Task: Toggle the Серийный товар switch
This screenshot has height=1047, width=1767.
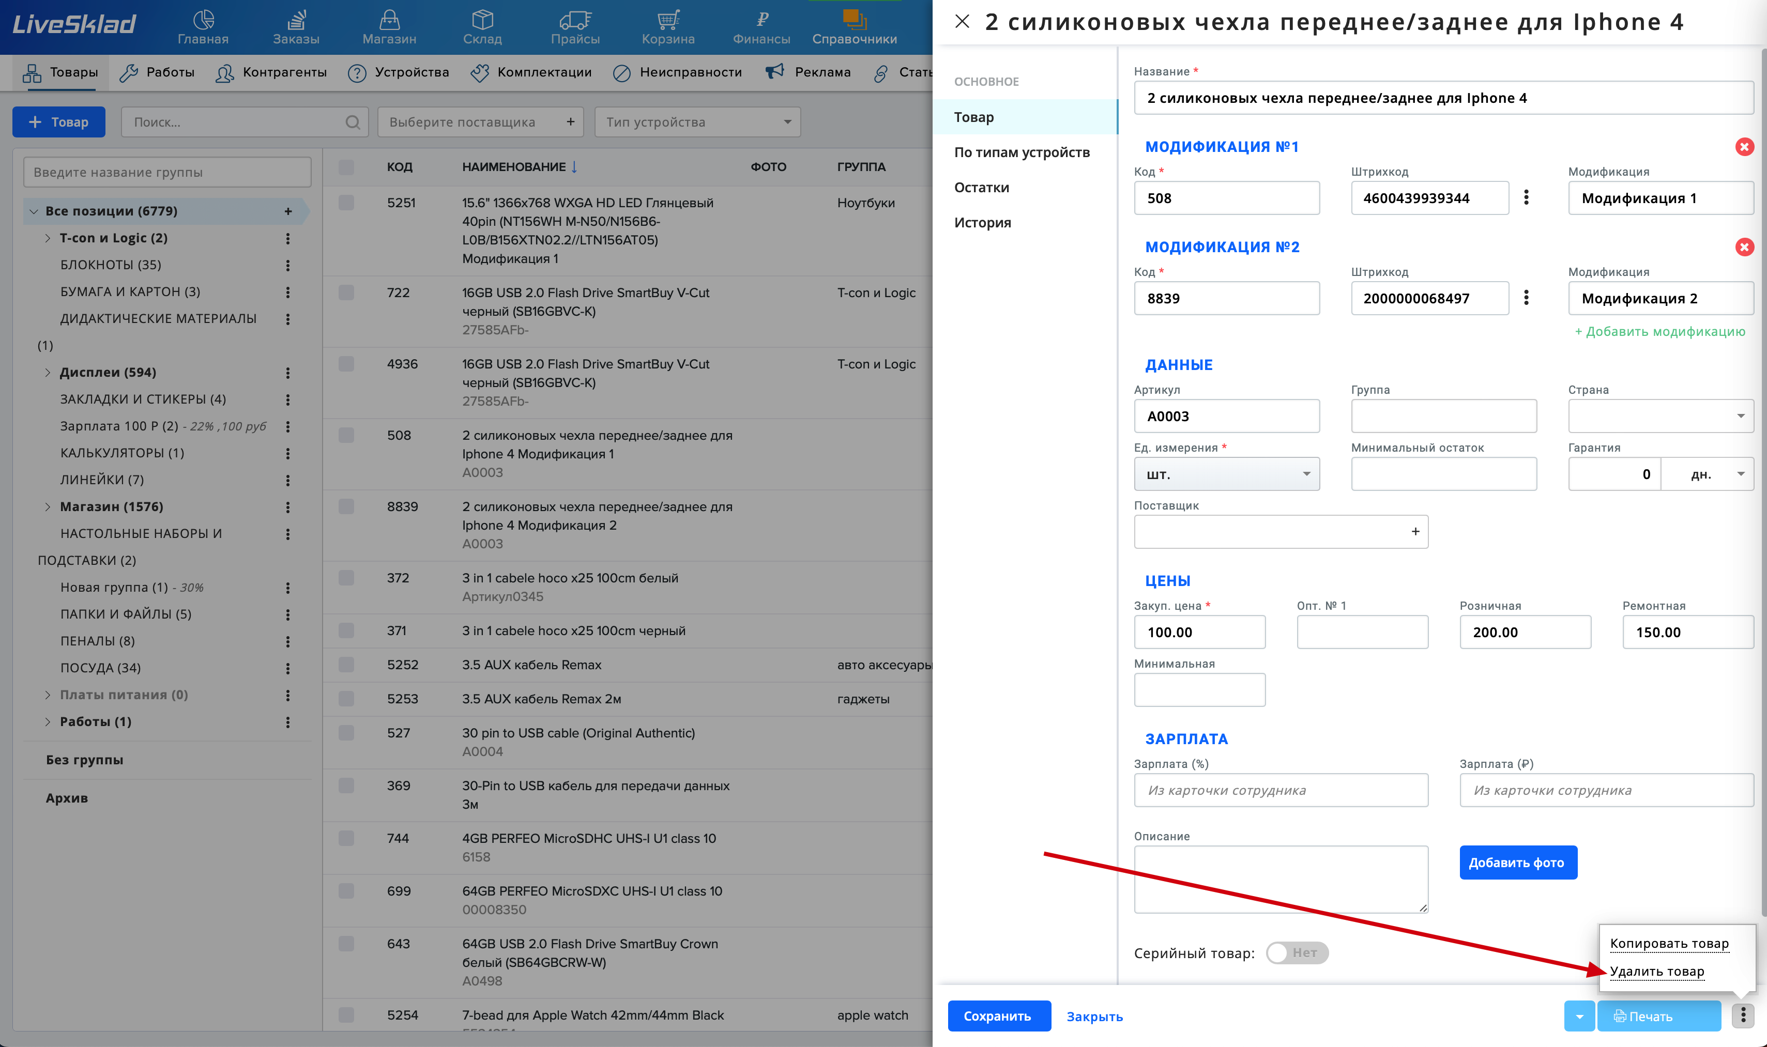Action: pyautogui.click(x=1297, y=952)
